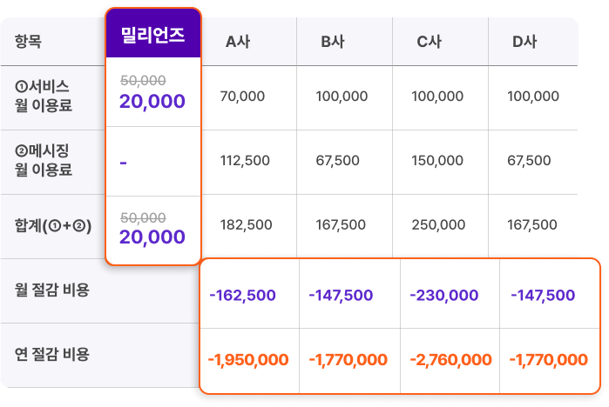Click the 월 절감 비용 row label
Image resolution: width=609 pixels, height=407 pixels.
[52, 290]
